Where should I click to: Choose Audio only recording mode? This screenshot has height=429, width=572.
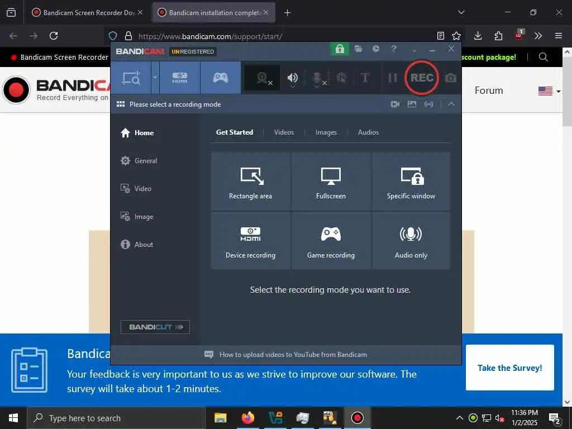pyautogui.click(x=411, y=241)
